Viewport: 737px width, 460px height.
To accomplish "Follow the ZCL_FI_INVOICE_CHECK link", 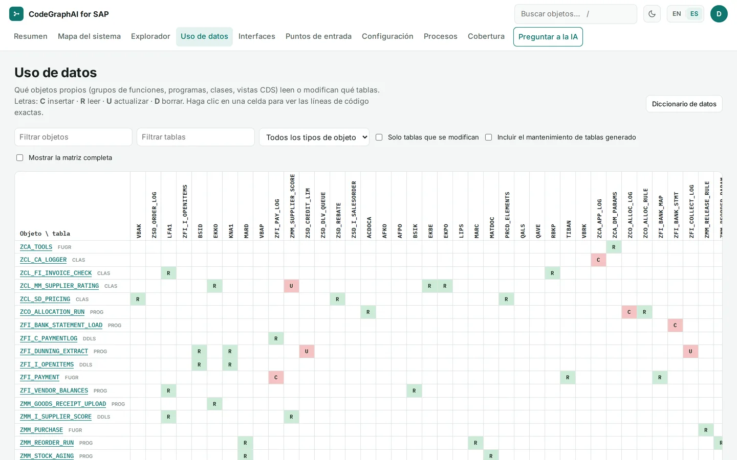I will 56,273.
